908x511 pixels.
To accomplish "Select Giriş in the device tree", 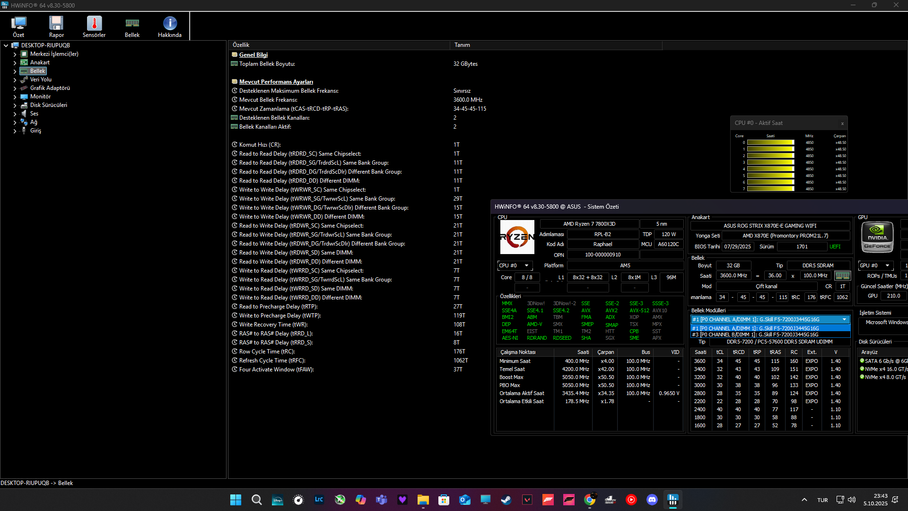I will pos(35,131).
